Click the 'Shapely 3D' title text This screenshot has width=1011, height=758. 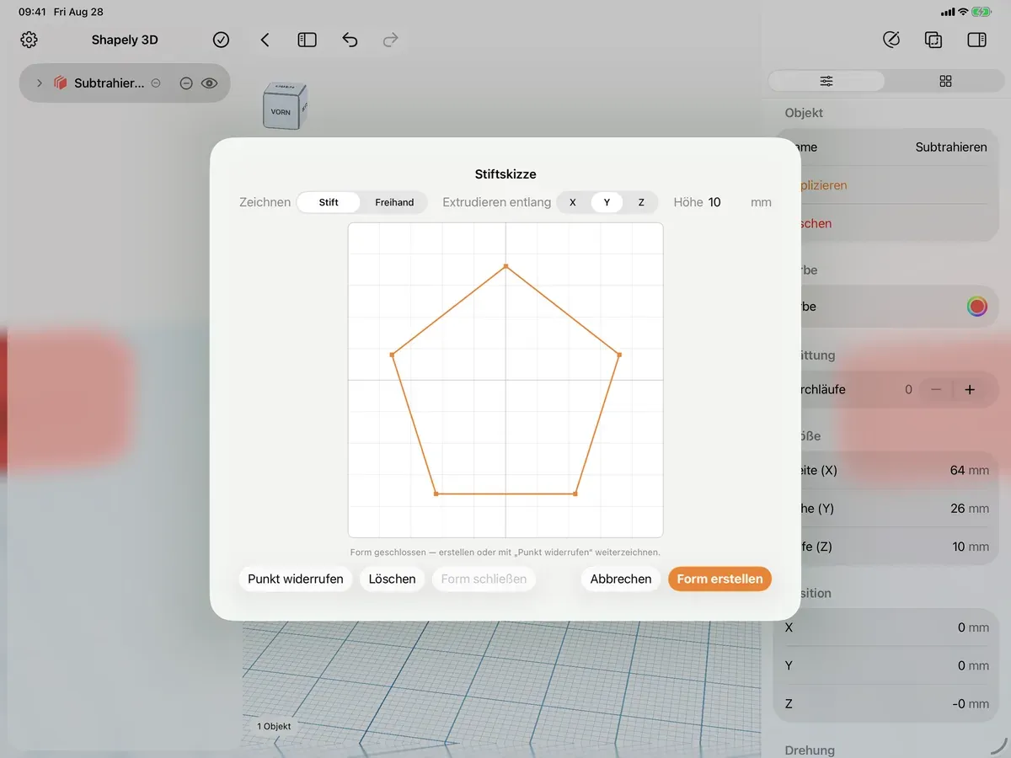125,40
